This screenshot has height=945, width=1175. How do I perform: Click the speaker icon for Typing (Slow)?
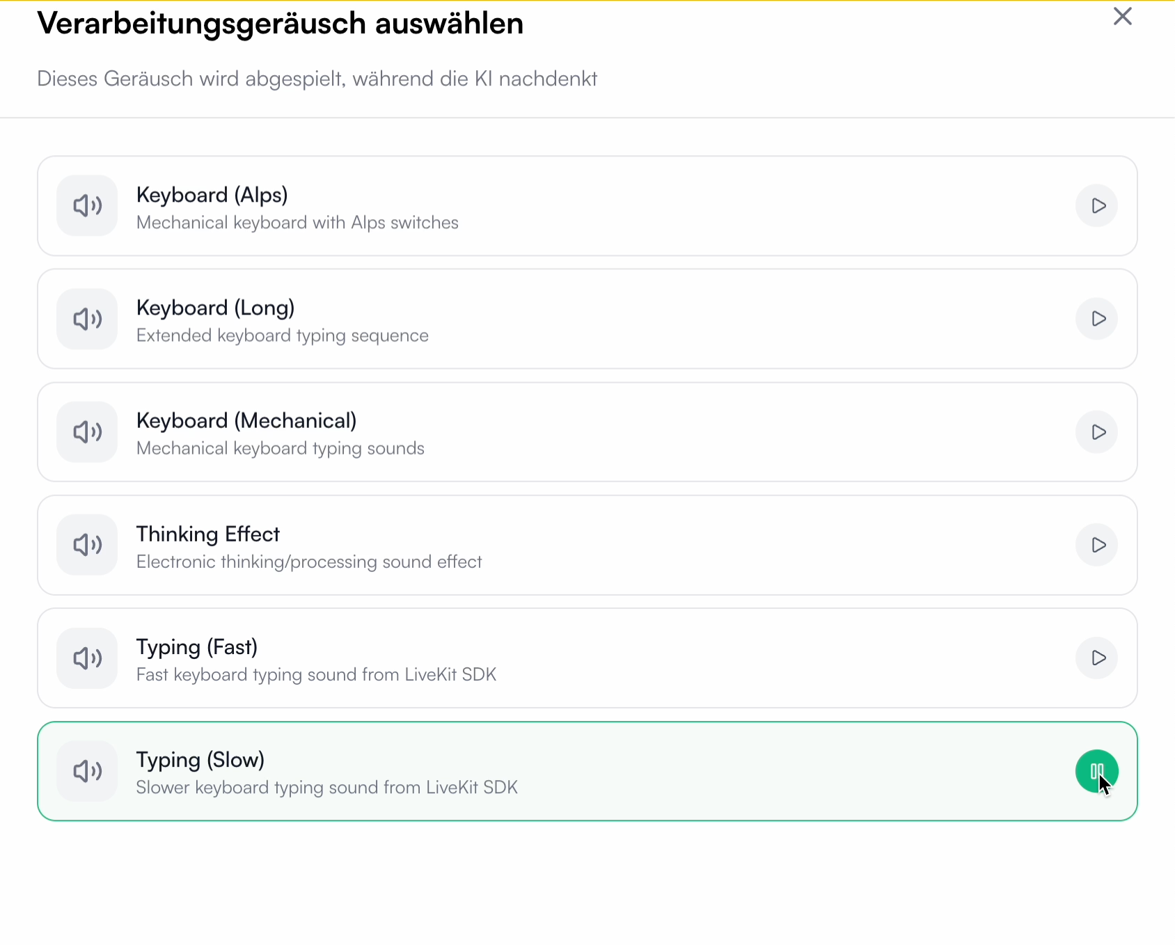click(87, 771)
